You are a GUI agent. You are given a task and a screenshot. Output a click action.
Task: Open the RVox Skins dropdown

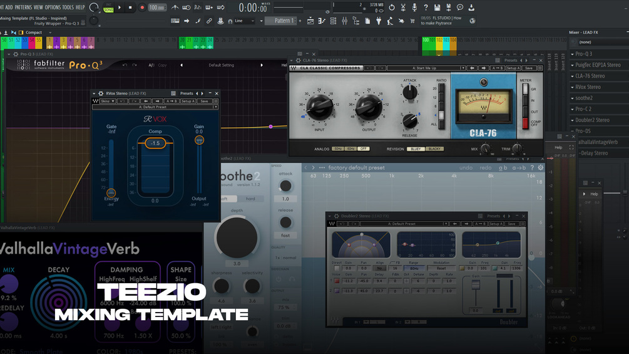click(108, 101)
